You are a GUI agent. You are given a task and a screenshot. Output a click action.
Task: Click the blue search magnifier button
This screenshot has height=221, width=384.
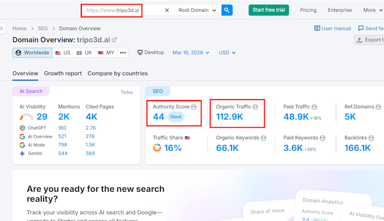click(227, 10)
